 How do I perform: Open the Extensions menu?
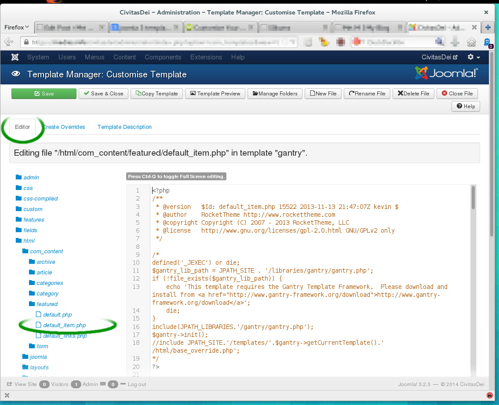[x=206, y=57]
